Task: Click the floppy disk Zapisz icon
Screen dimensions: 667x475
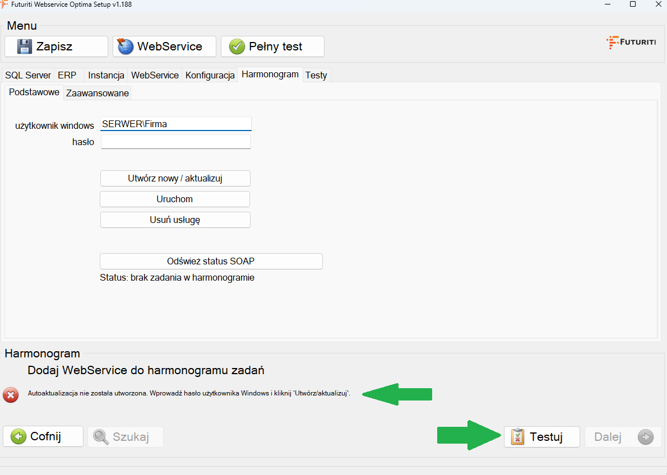Action: tap(25, 46)
